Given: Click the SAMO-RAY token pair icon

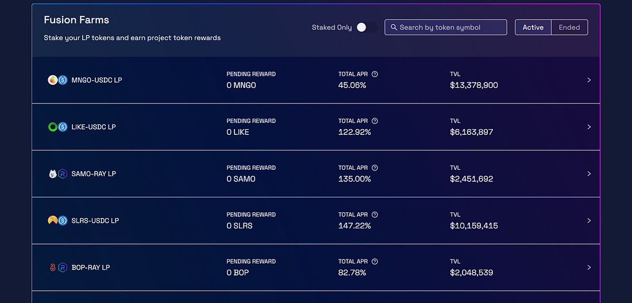Looking at the screenshot, I should [57, 174].
